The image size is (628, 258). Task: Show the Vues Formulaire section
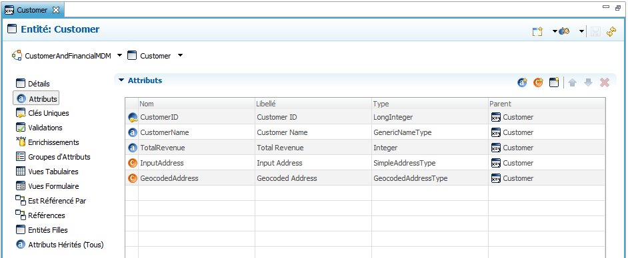(53, 186)
